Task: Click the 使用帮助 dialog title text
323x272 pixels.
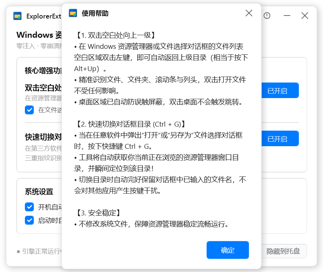Action: [95, 13]
